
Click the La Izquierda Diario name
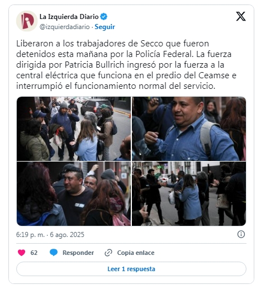[x=69, y=17]
